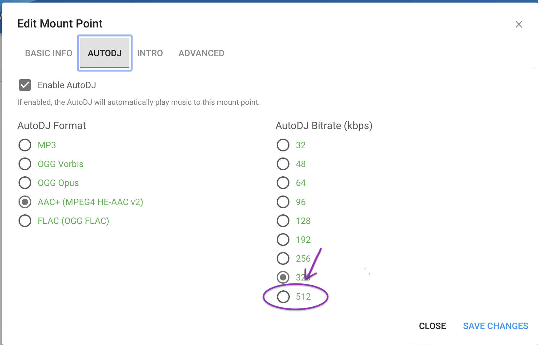Select 256 kbps bitrate
Viewport: 538px width, 345px height.
click(x=283, y=258)
